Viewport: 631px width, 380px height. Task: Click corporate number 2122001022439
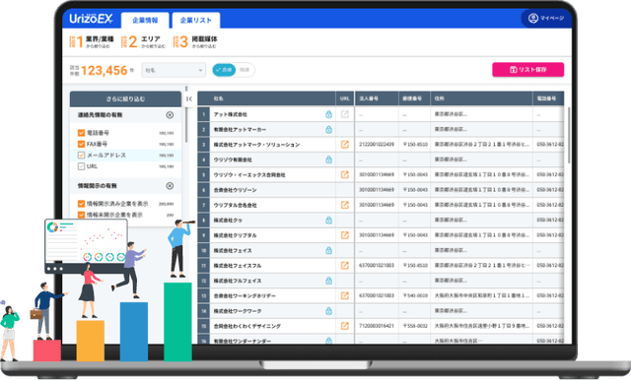coord(377,144)
